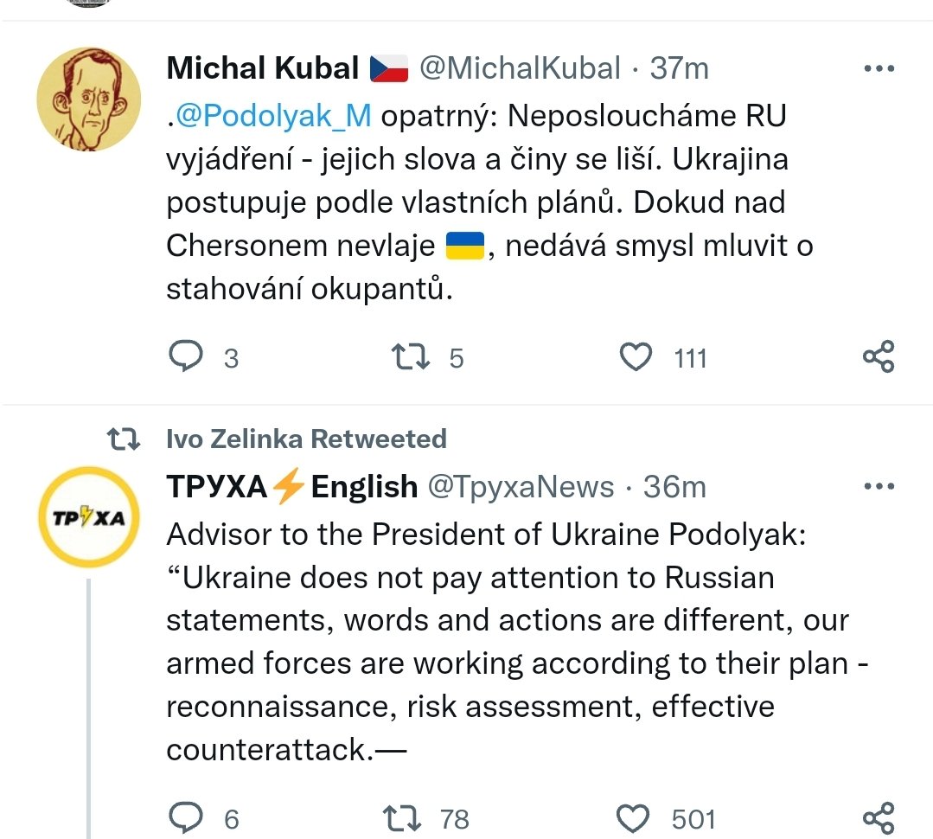The width and height of the screenshot is (933, 839).
Task: Reply to the TpyxaNews tweet
Action: [185, 817]
